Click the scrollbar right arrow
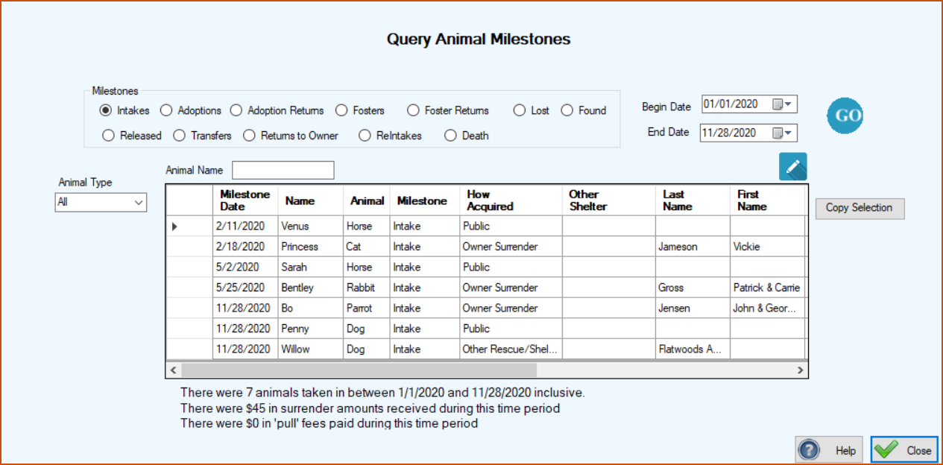The width and height of the screenshot is (943, 465). (x=800, y=370)
